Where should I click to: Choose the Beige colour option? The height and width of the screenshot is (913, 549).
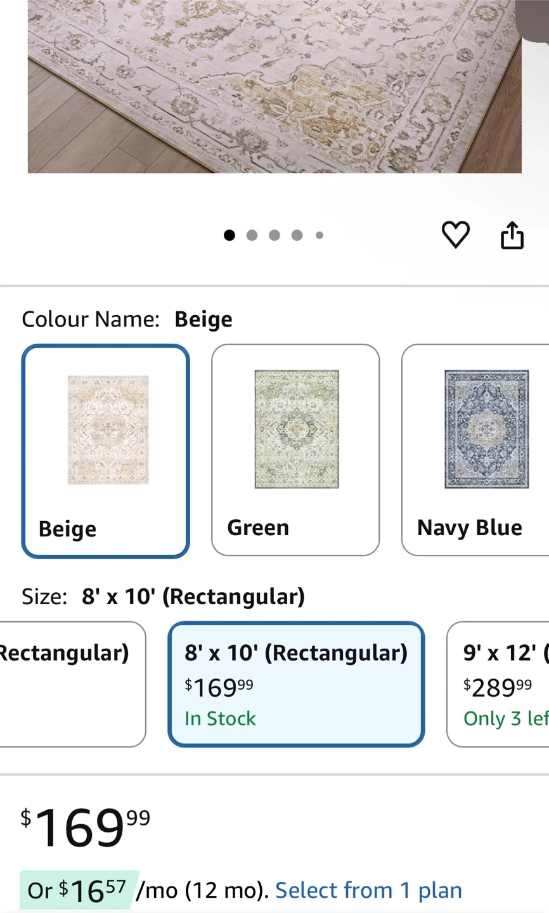click(106, 451)
